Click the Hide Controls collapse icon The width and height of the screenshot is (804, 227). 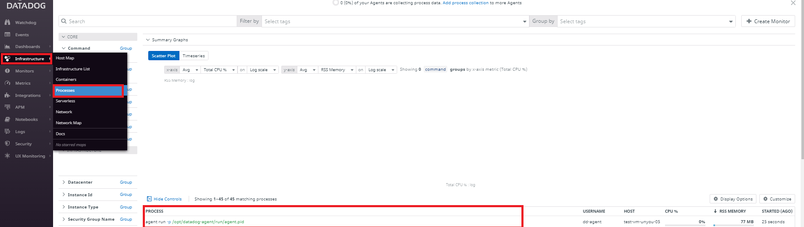coord(149,199)
